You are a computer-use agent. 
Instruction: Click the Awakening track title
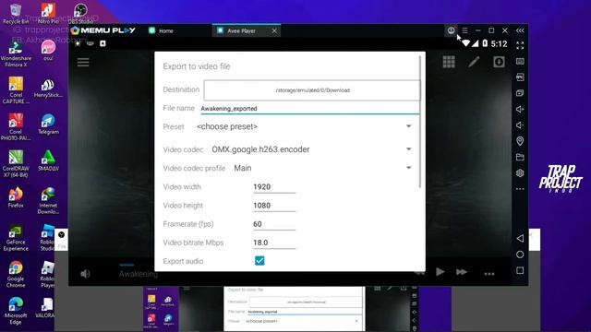[138, 274]
